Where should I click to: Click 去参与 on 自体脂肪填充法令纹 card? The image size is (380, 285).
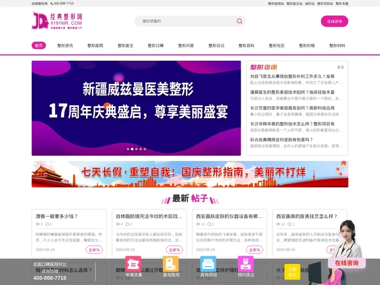pos(174,250)
